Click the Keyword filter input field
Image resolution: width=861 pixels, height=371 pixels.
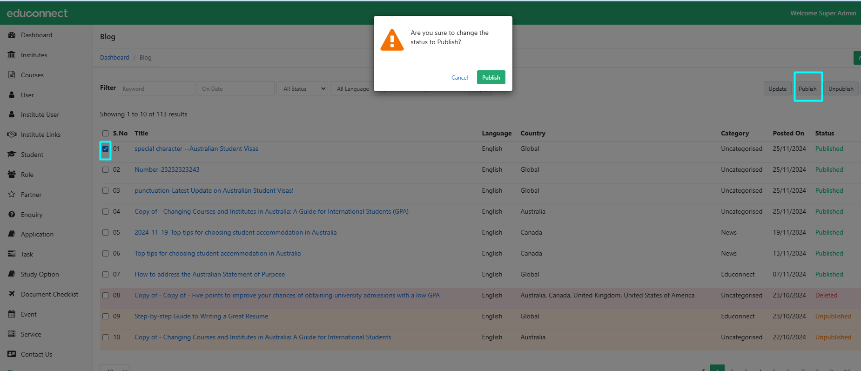pos(156,89)
